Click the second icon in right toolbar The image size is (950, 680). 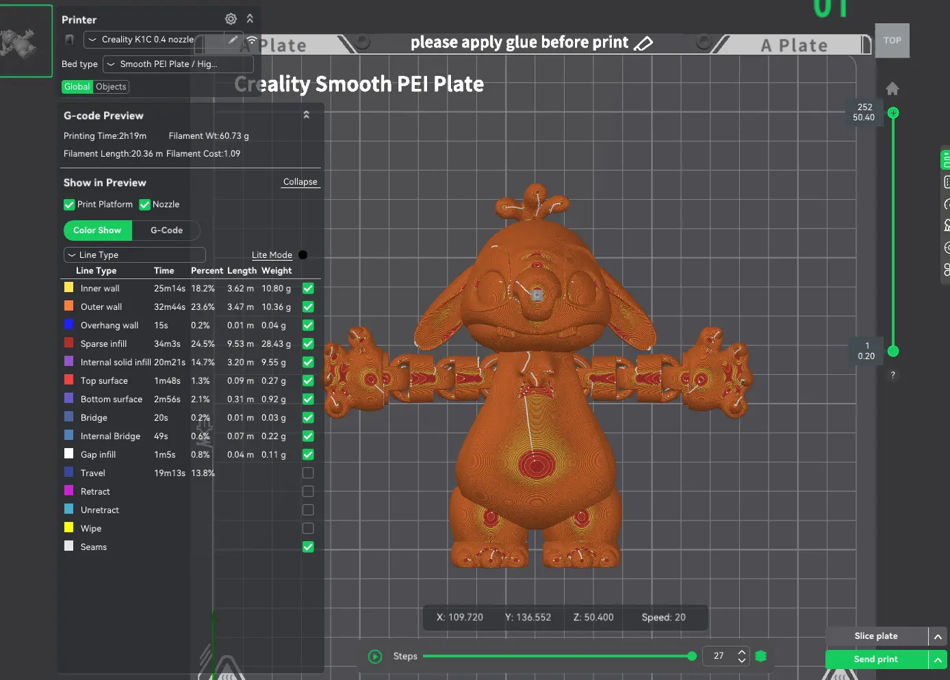947,182
